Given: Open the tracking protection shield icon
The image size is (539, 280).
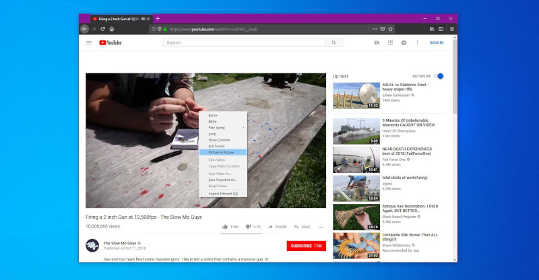Looking at the screenshot, I should (159, 29).
